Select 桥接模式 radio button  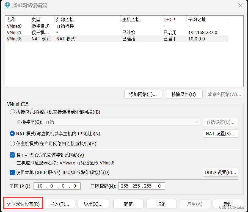pyautogui.click(x=12, y=112)
